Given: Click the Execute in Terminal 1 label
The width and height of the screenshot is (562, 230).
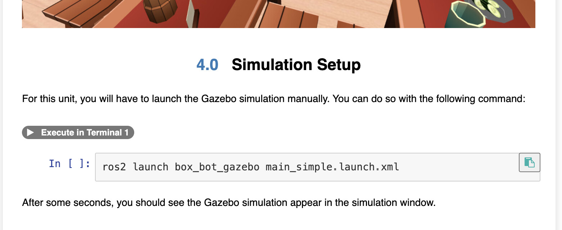Looking at the screenshot, I should (x=85, y=133).
